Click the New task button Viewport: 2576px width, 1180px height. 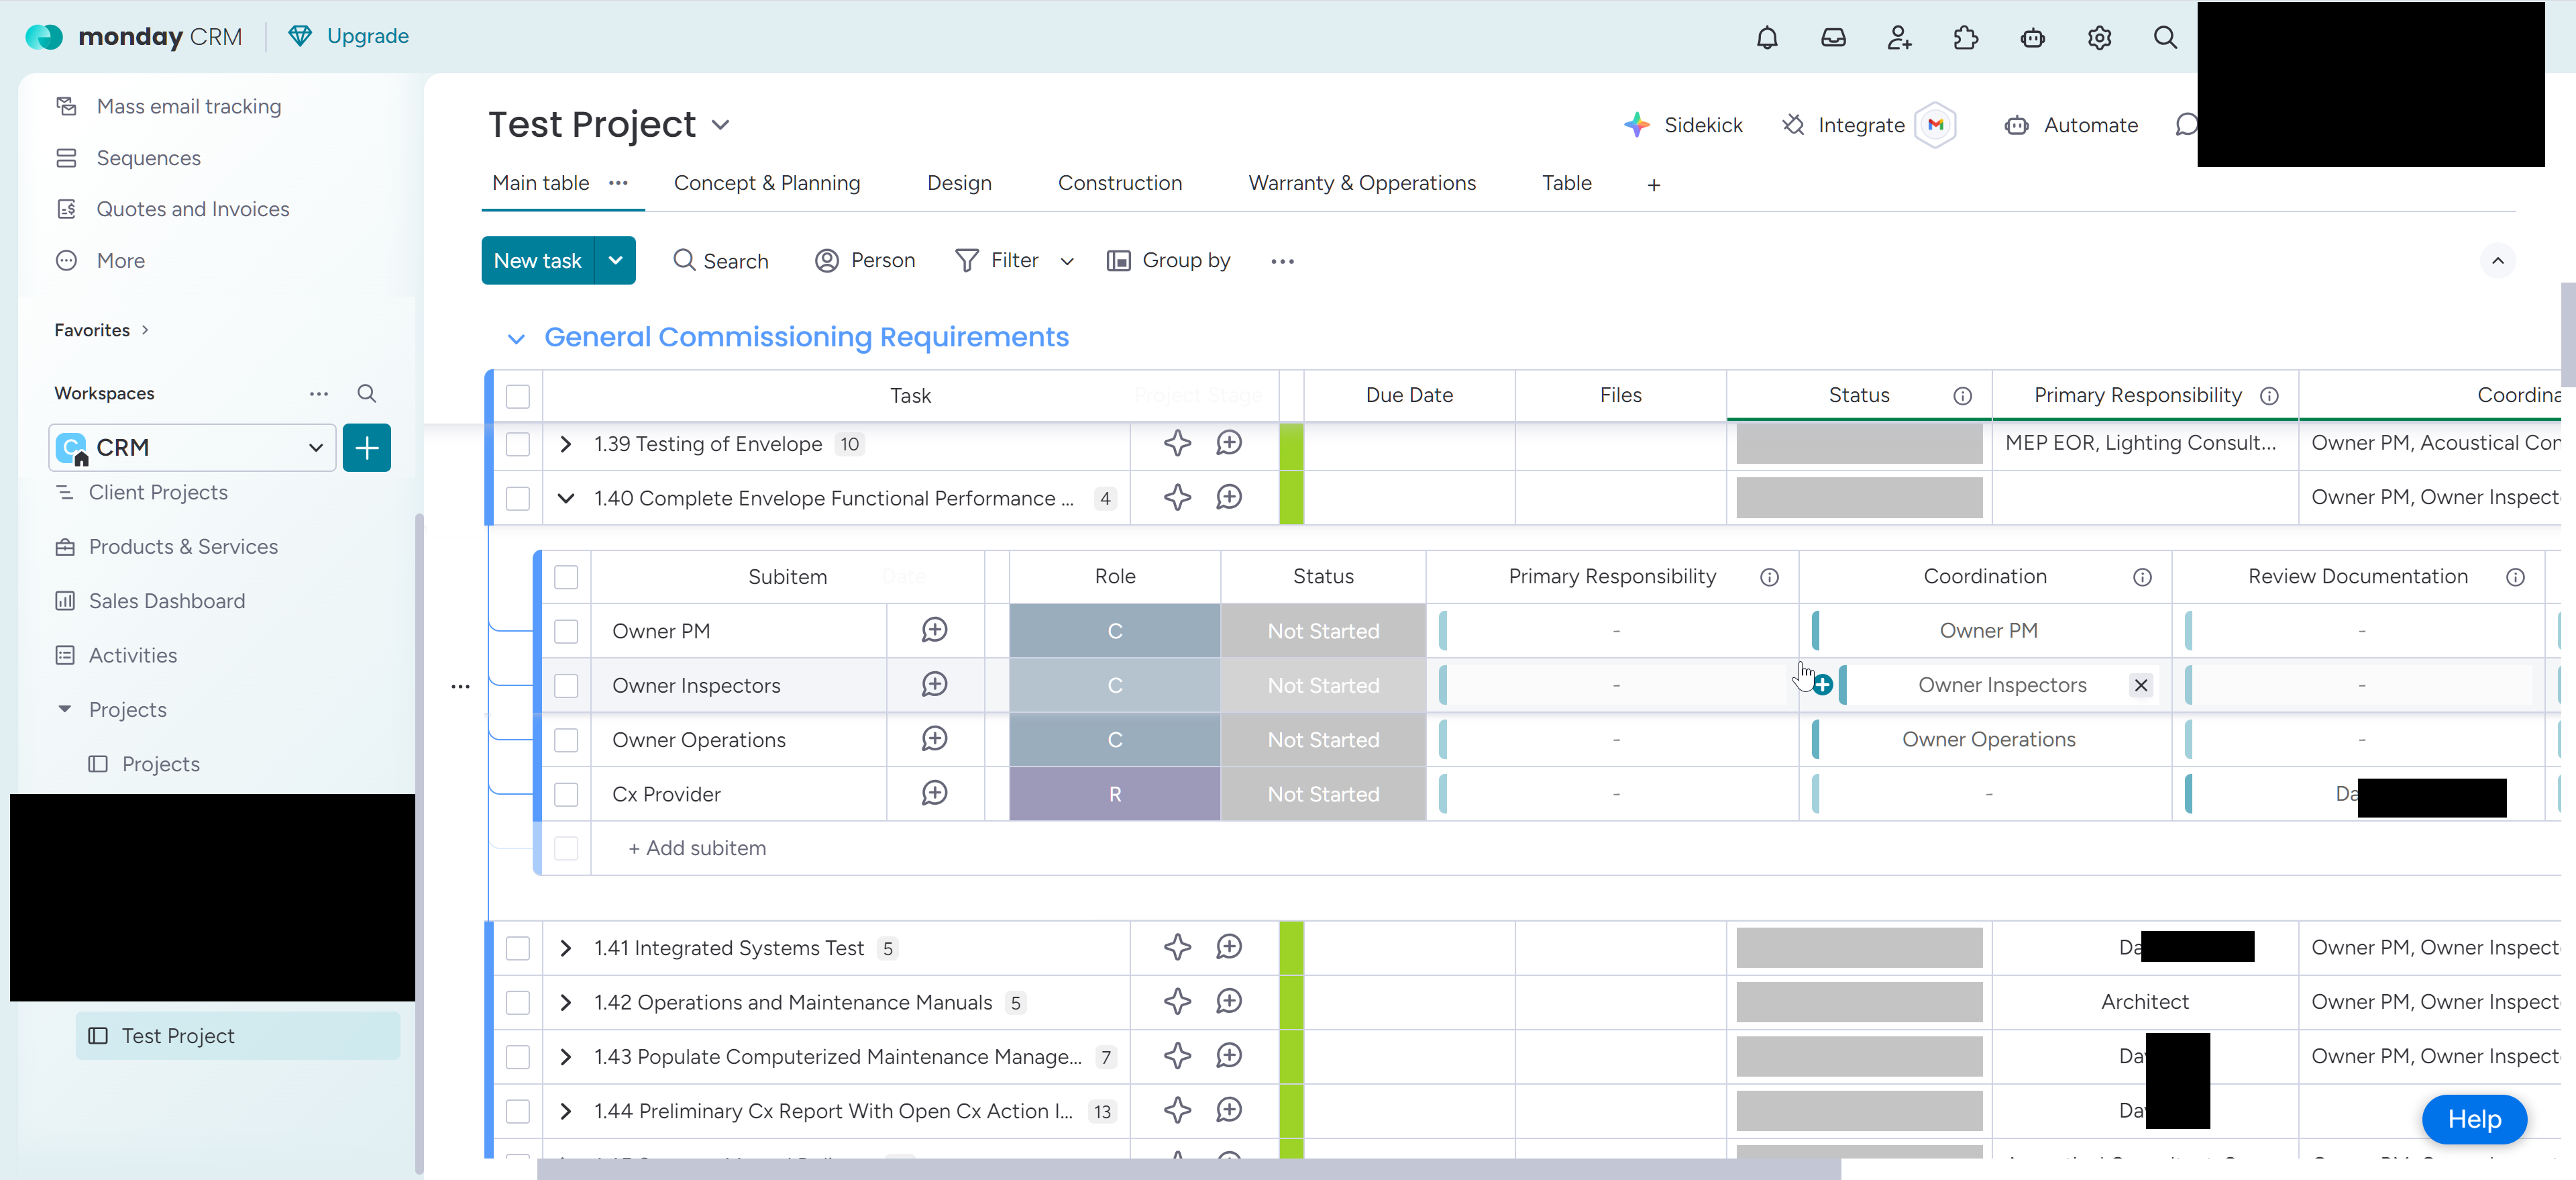pos(538,260)
